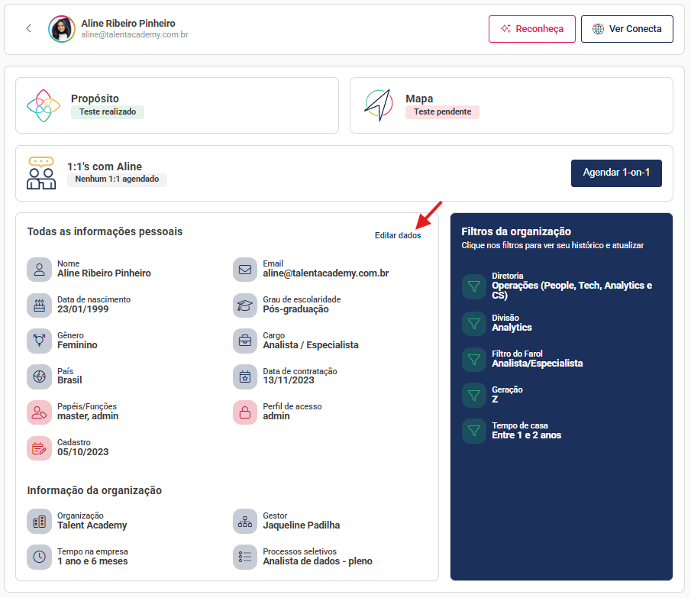The height and width of the screenshot is (598, 691).
Task: Open Ver Conecta
Action: pyautogui.click(x=627, y=29)
